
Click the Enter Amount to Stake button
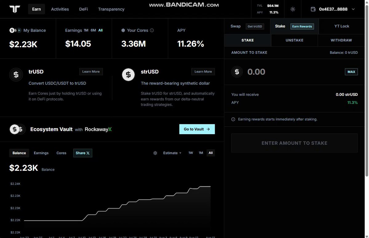tap(295, 143)
